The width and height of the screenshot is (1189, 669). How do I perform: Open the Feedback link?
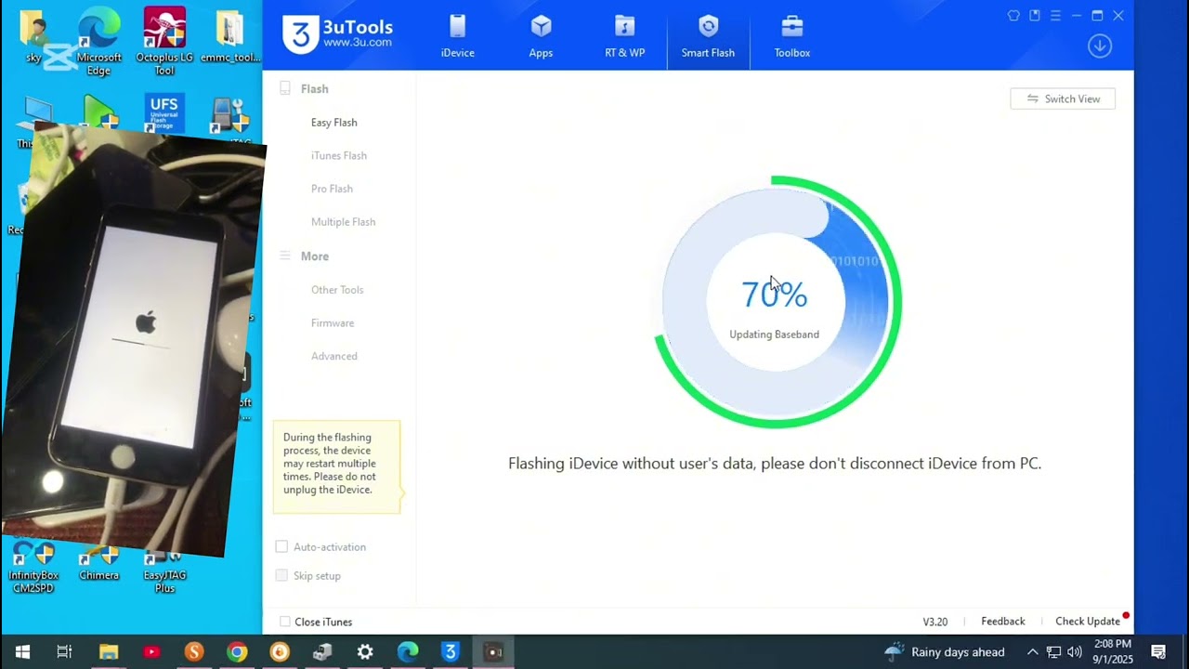click(1003, 622)
